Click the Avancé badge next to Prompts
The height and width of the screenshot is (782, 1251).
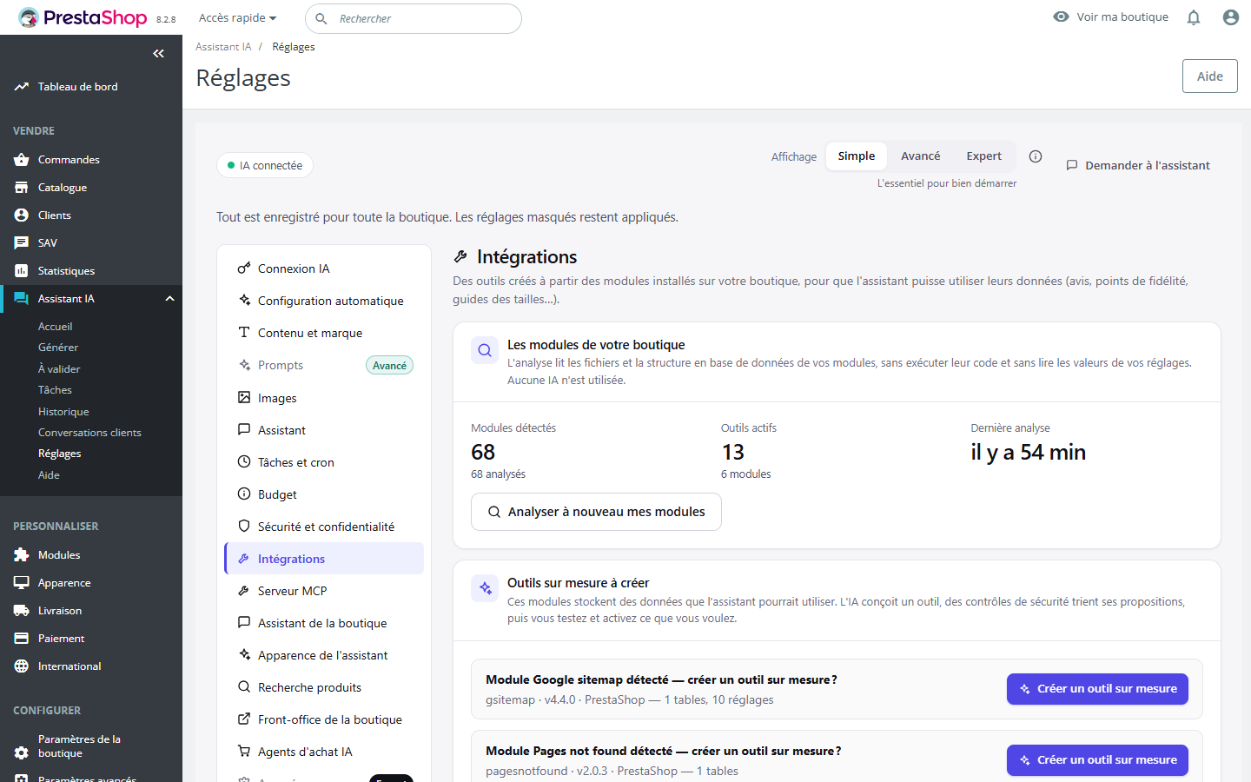389,366
